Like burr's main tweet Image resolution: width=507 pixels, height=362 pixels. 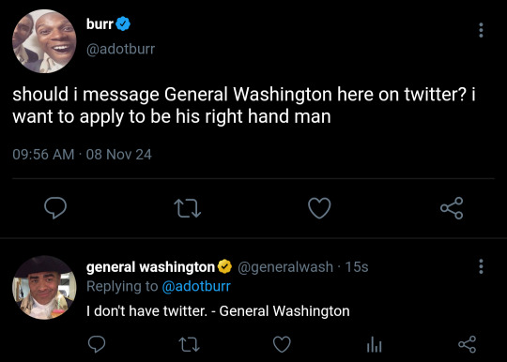click(x=319, y=208)
